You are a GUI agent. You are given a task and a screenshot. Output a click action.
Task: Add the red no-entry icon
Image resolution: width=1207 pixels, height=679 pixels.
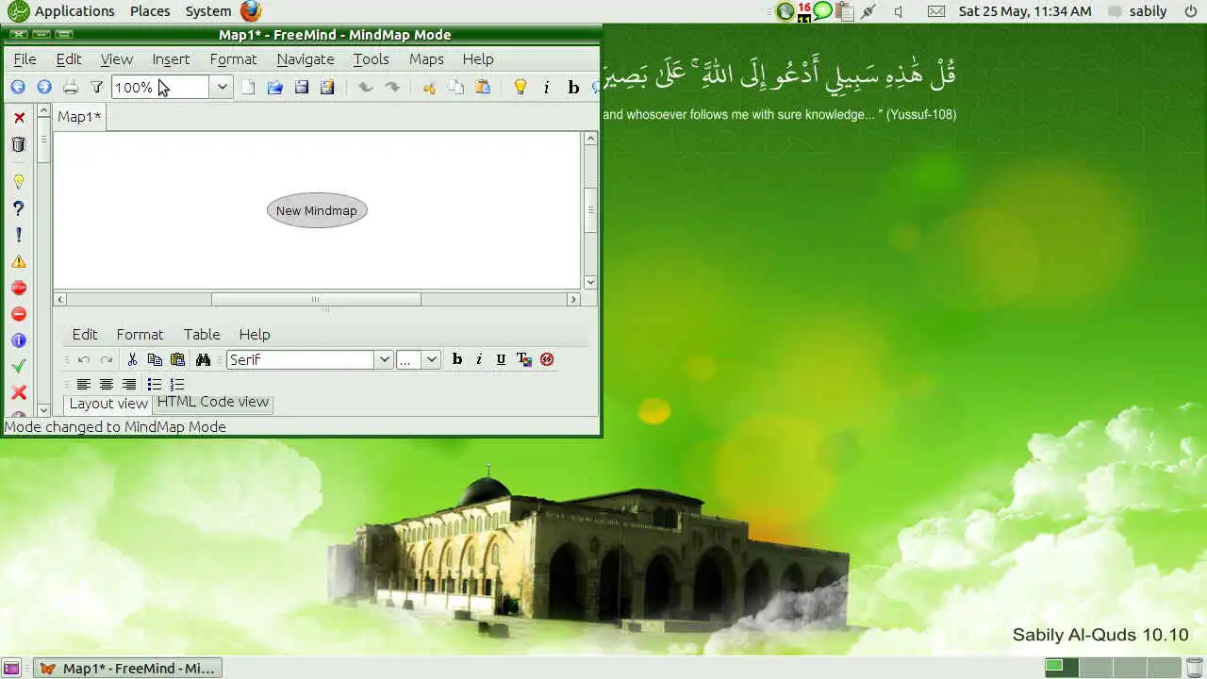pyautogui.click(x=19, y=314)
